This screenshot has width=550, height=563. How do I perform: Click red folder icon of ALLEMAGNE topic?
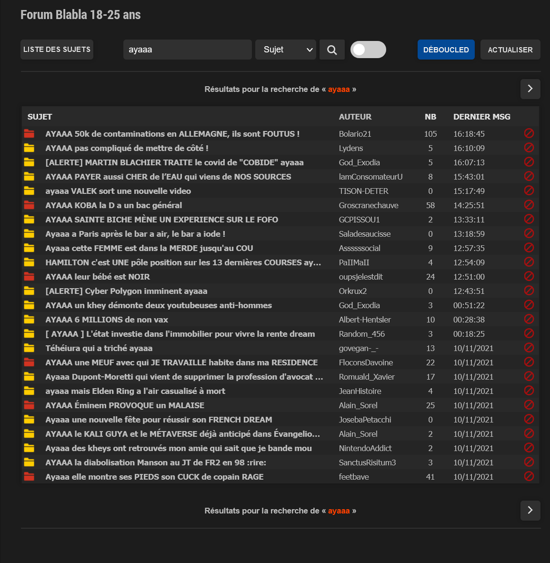(29, 133)
